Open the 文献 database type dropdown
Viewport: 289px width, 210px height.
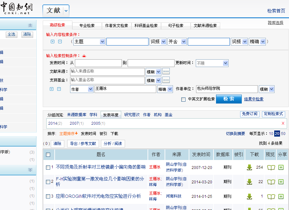click(x=66, y=11)
